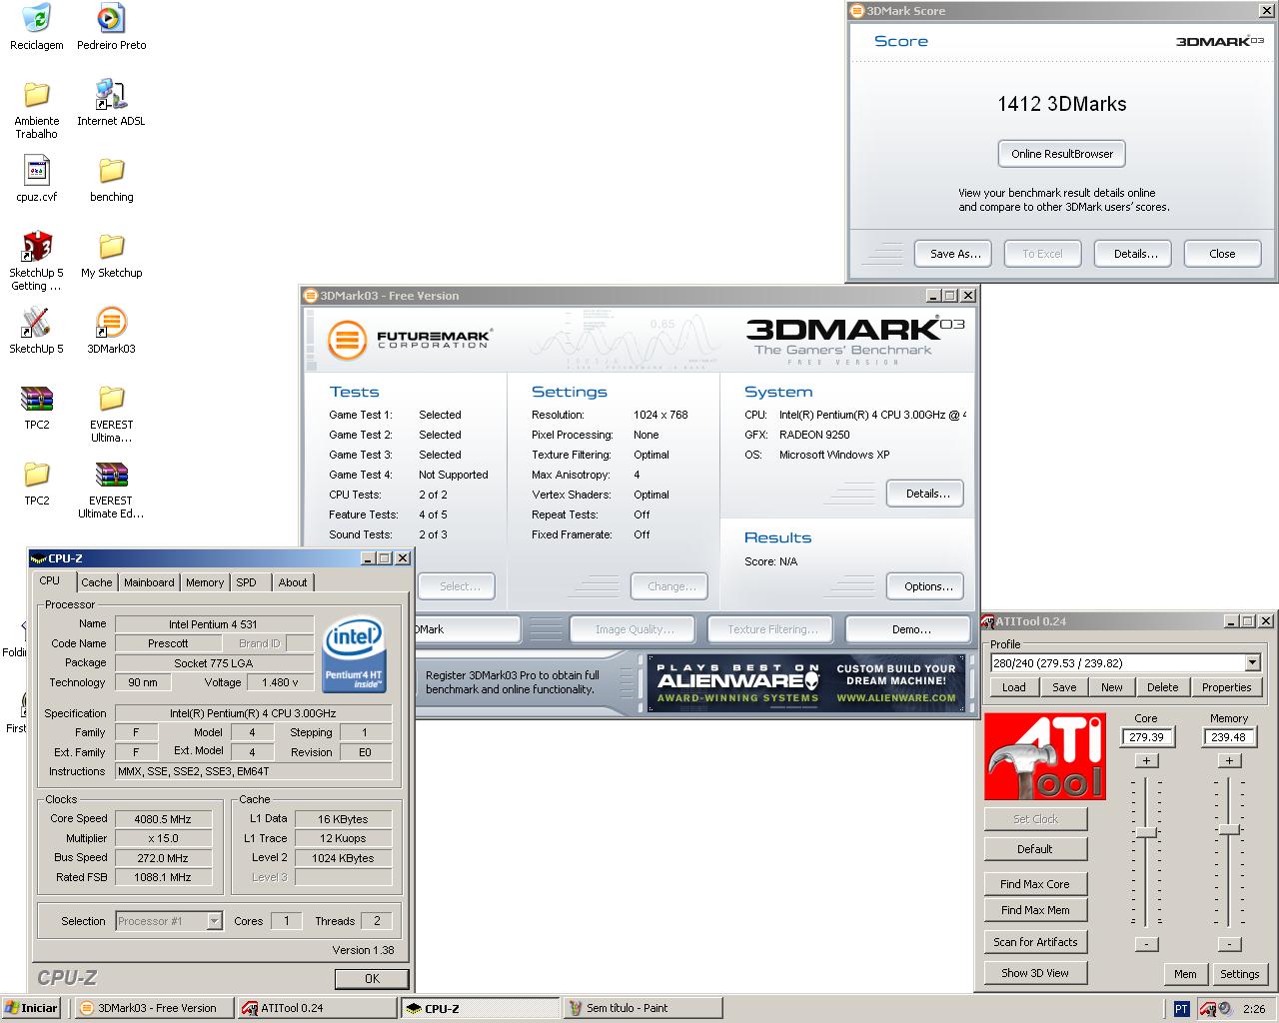This screenshot has width=1279, height=1023.
Task: Click Save profile in ATITool
Action: click(1064, 687)
